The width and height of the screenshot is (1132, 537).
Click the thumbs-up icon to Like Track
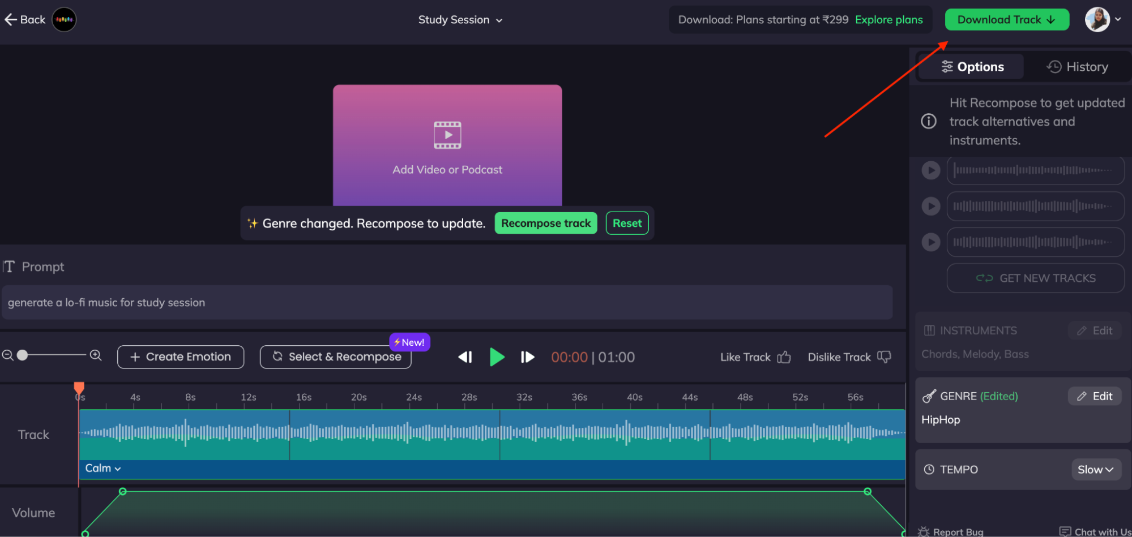[x=785, y=357]
